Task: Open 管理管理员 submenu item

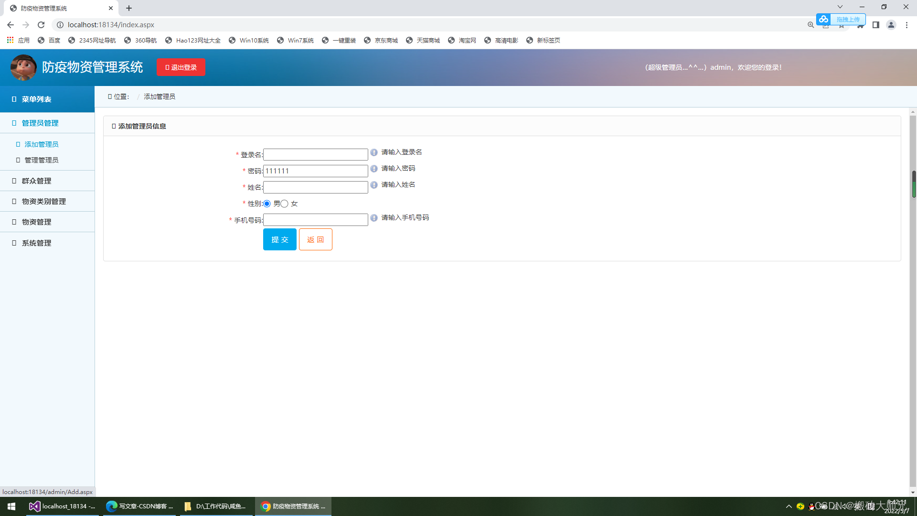Action: [42, 160]
